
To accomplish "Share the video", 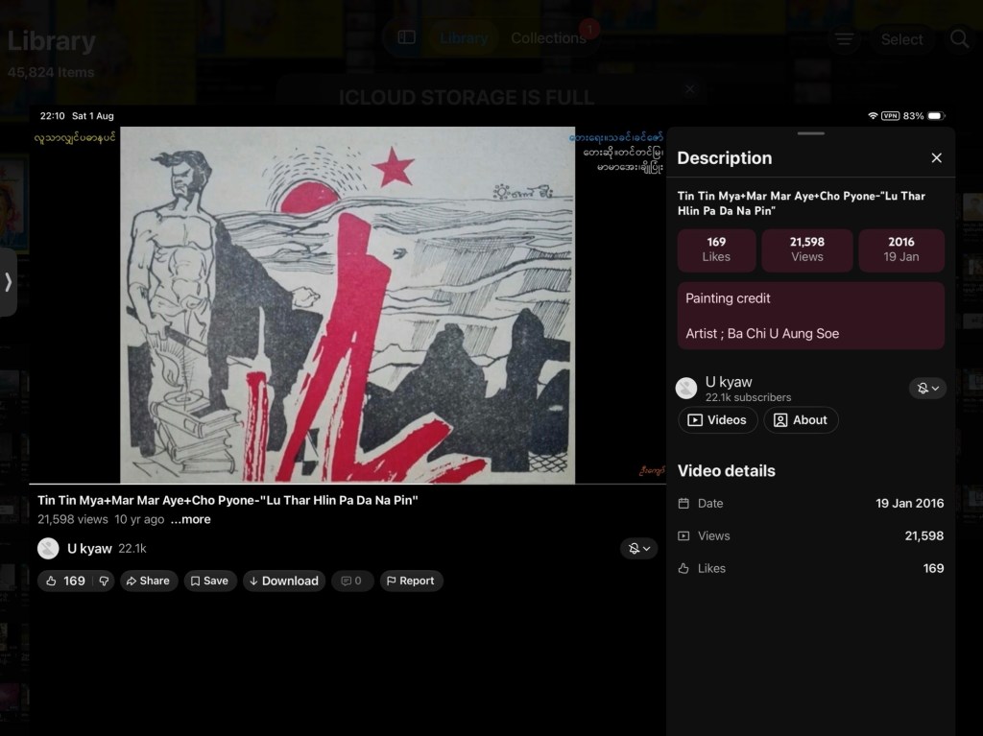I will tap(149, 581).
